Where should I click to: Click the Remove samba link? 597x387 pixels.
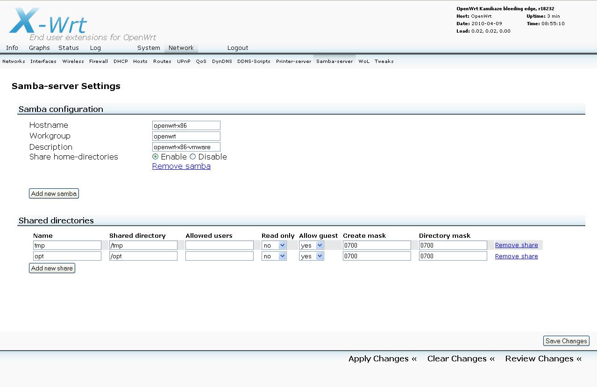pyautogui.click(x=181, y=166)
